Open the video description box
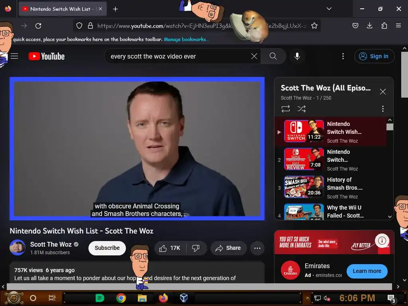This screenshot has height=306, width=408. (x=137, y=273)
